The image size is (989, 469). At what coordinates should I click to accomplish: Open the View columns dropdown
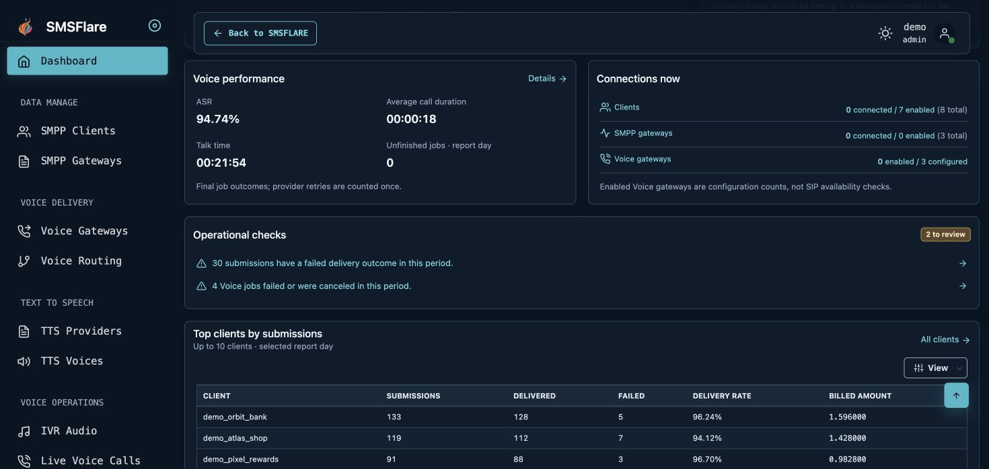[x=935, y=368]
